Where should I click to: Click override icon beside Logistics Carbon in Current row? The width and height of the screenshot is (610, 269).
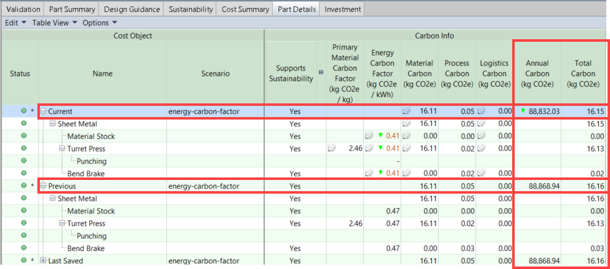click(x=481, y=111)
